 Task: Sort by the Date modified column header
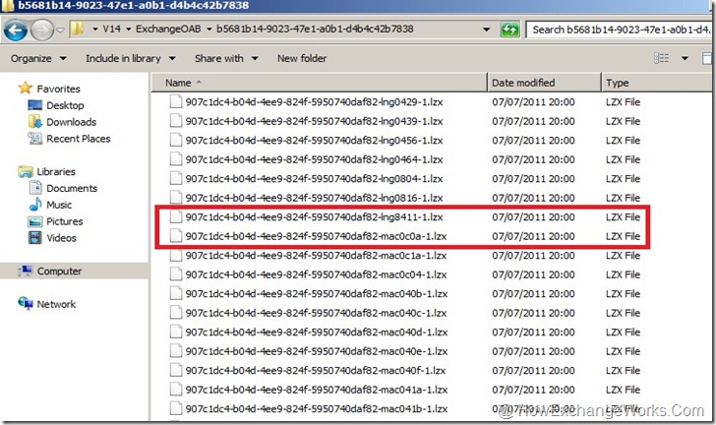click(x=523, y=83)
